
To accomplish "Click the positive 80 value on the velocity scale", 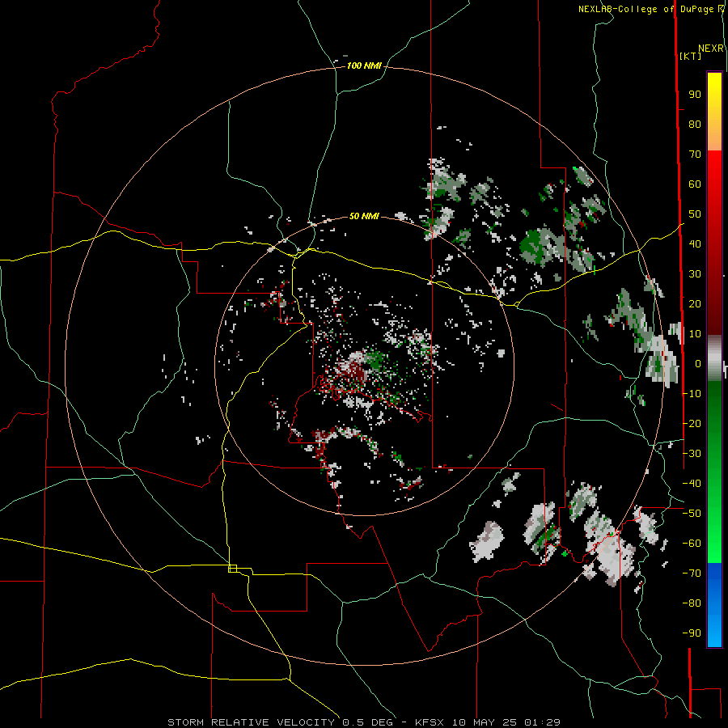I will (x=695, y=125).
